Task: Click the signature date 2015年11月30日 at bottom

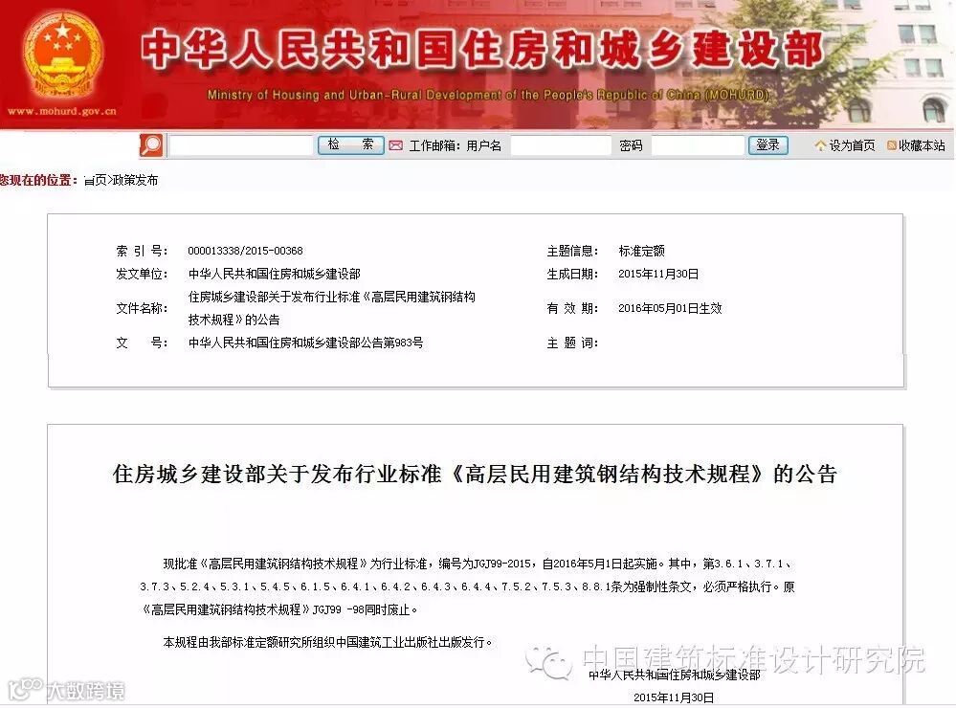Action: pos(674,697)
